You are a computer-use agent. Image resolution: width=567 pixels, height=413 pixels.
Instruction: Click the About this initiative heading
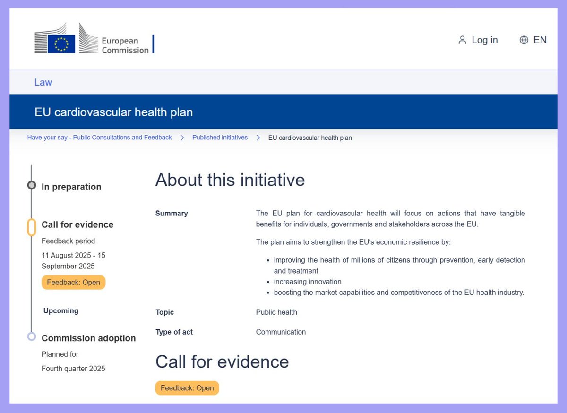click(x=230, y=180)
